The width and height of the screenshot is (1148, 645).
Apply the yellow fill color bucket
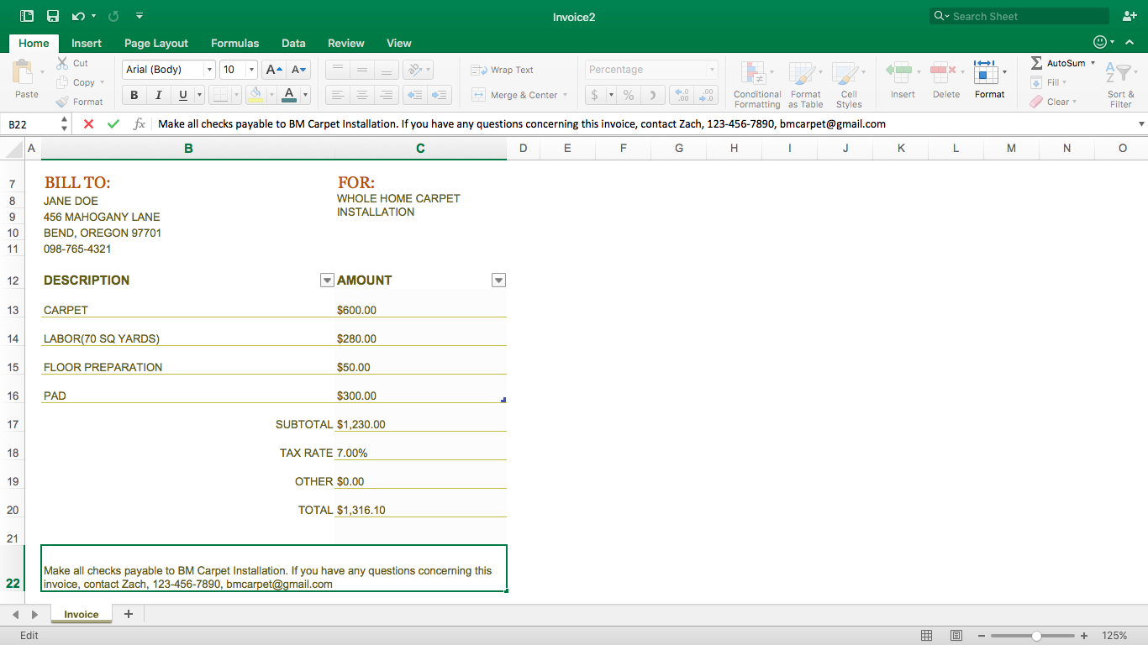(x=255, y=95)
